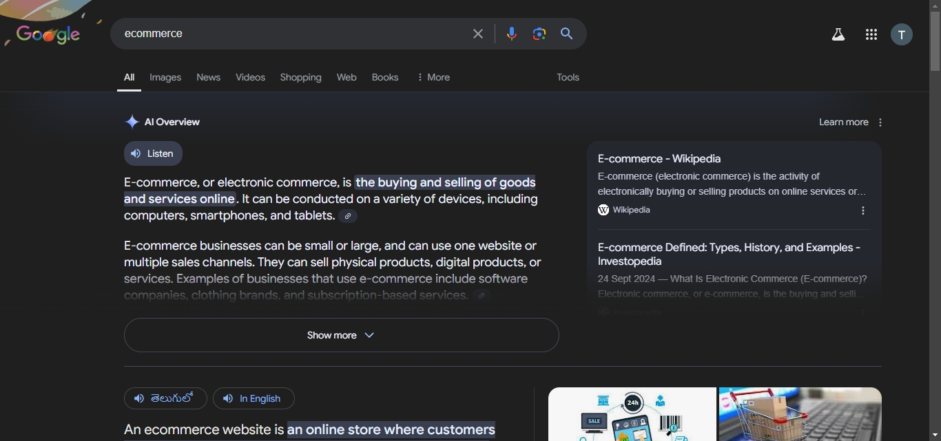This screenshot has width=941, height=441.
Task: Click the magnifier search button
Action: [x=567, y=34]
